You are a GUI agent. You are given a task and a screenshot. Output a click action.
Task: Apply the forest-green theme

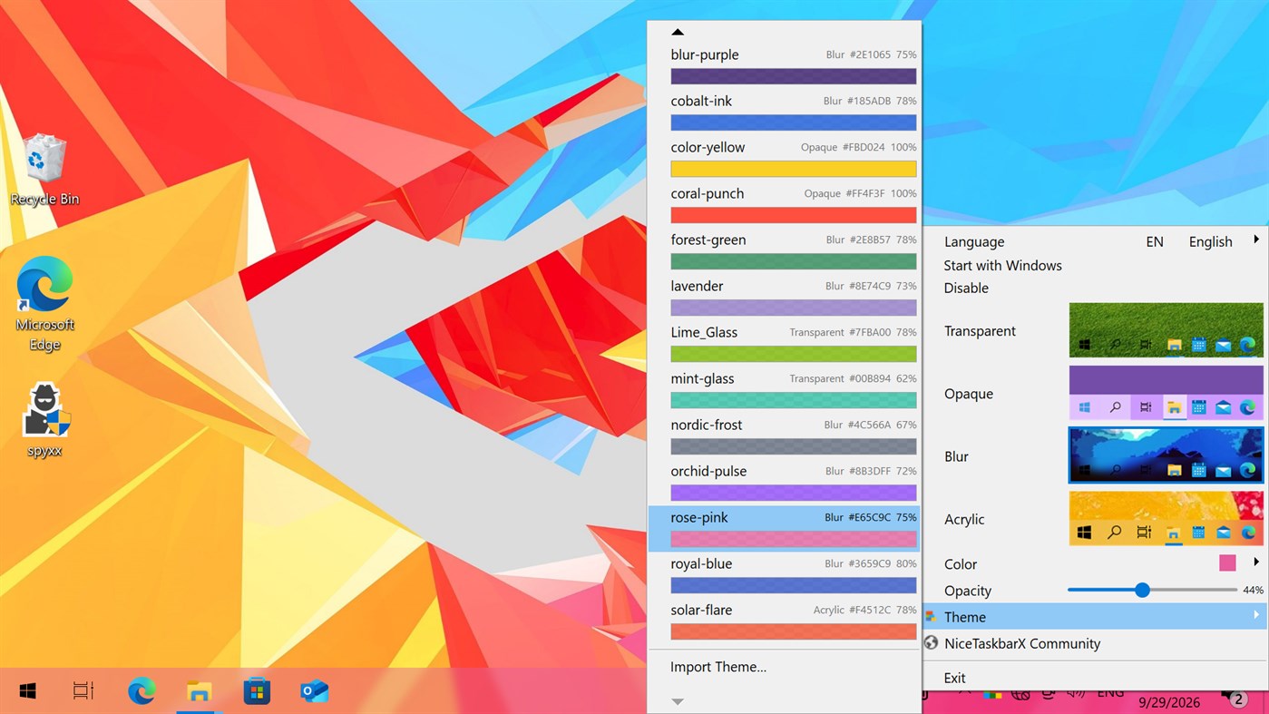pos(785,250)
